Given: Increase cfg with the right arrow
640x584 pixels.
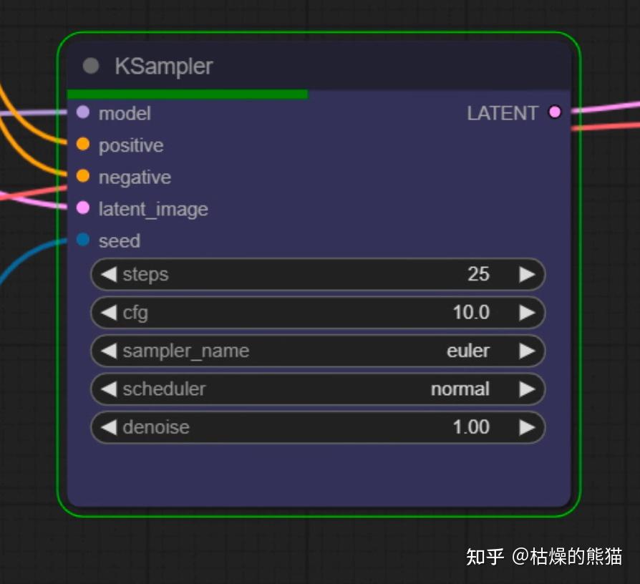Looking at the screenshot, I should (x=527, y=313).
